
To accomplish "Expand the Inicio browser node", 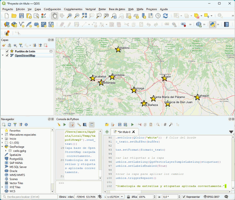I will tap(2, 139).
